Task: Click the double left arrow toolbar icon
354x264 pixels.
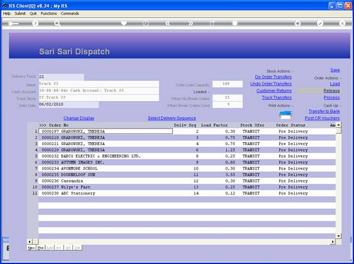Action: click(168, 23)
